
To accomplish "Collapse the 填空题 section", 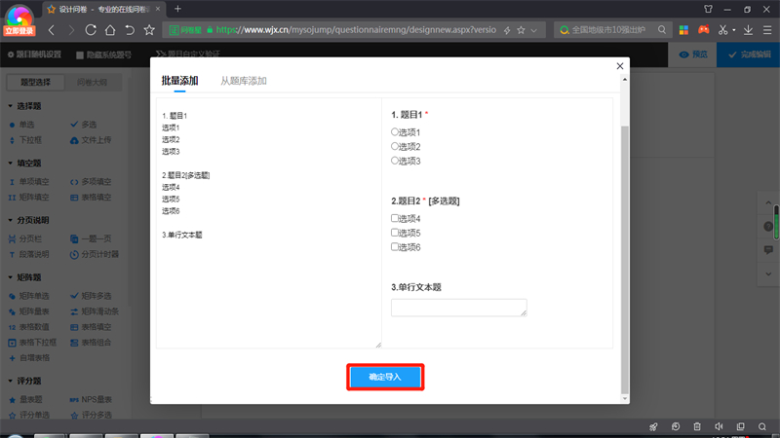I will 10,163.
